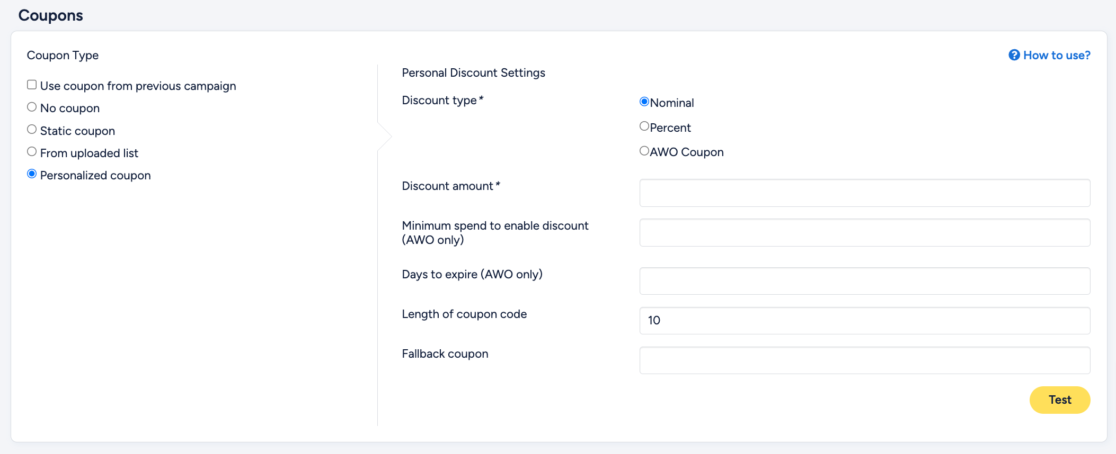The width and height of the screenshot is (1116, 454).
Task: Select the From uploaded list option
Action: click(x=32, y=151)
